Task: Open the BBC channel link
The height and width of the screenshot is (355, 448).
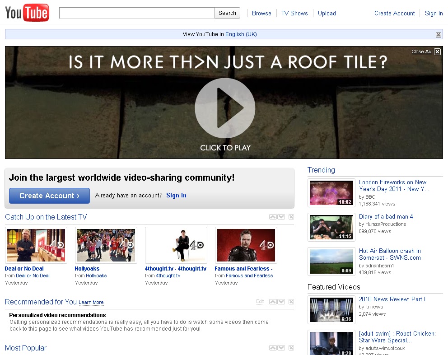Action: pos(370,197)
